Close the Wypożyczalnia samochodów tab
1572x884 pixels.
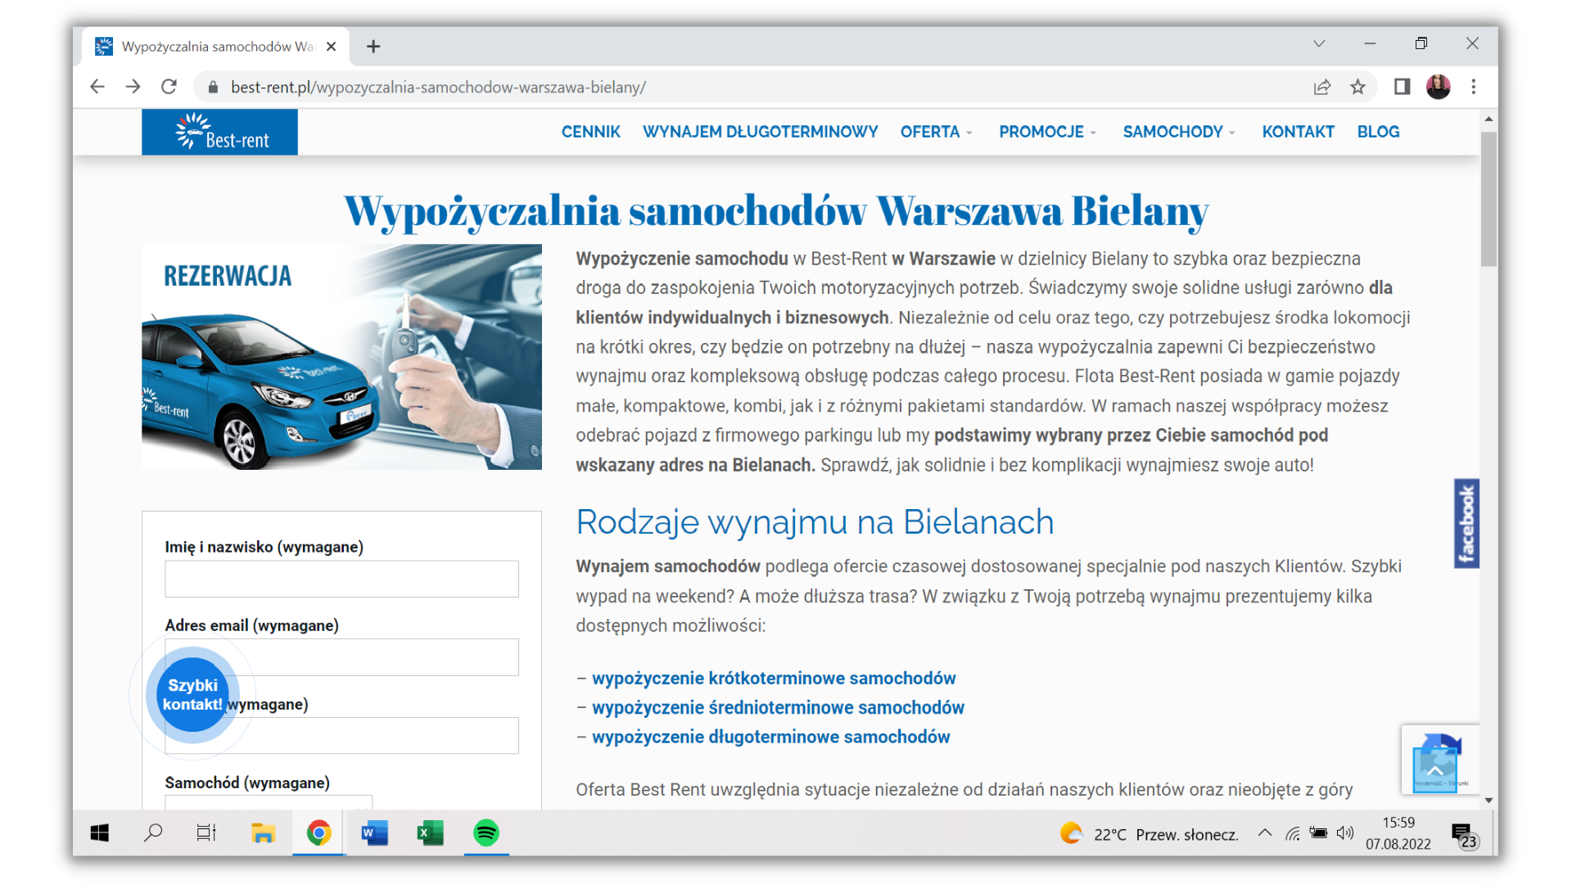331,47
